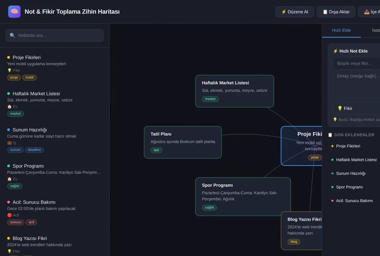Select the Blog Yazısı Fikri note in the sidebar
Screen dimensions: 380x256
(x=54, y=244)
